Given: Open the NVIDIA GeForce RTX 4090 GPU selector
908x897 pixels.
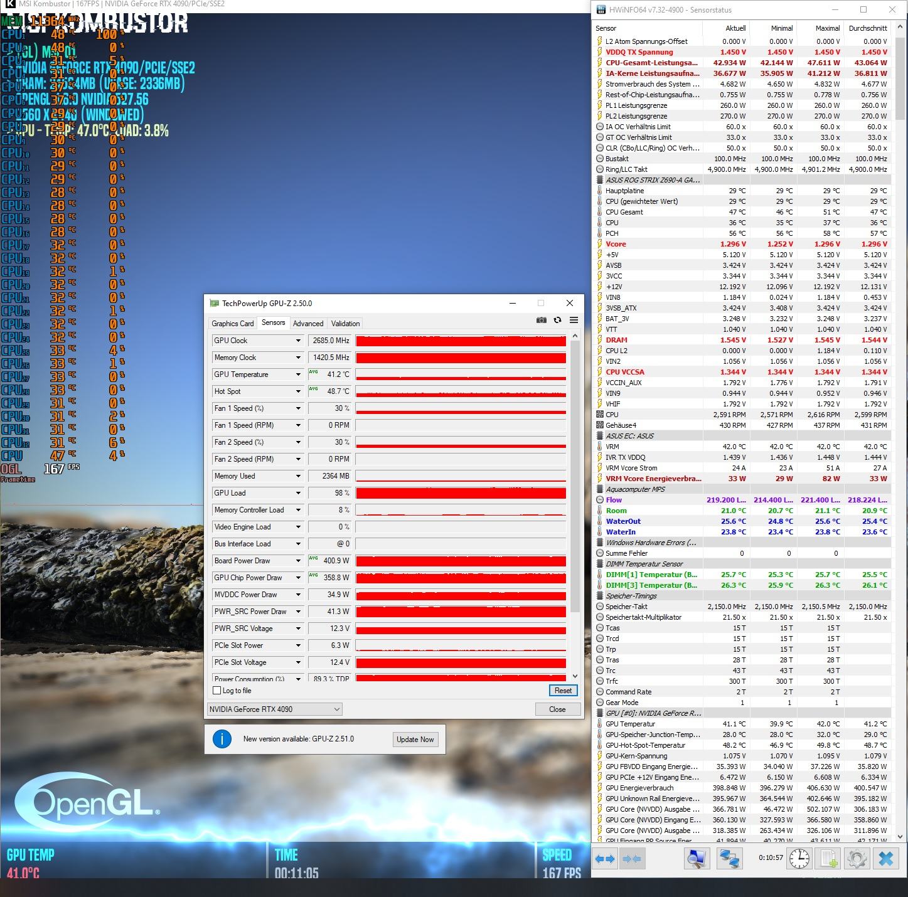Looking at the screenshot, I should coord(275,709).
